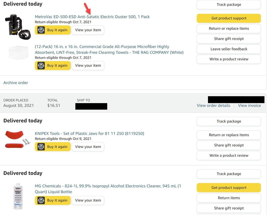The width and height of the screenshot is (268, 215).
Task: Click the buy-again icon for microfiber towels
Action: click(x=41, y=66)
